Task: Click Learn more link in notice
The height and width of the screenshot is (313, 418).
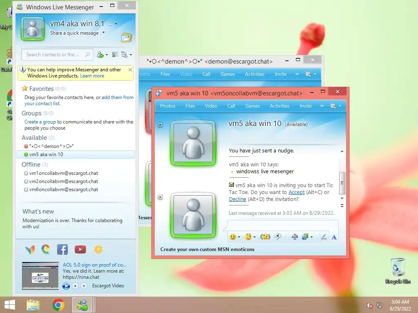Action: (92, 76)
